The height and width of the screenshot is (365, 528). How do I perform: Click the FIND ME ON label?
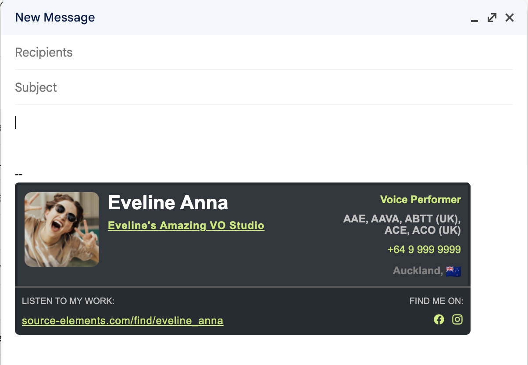pos(436,301)
